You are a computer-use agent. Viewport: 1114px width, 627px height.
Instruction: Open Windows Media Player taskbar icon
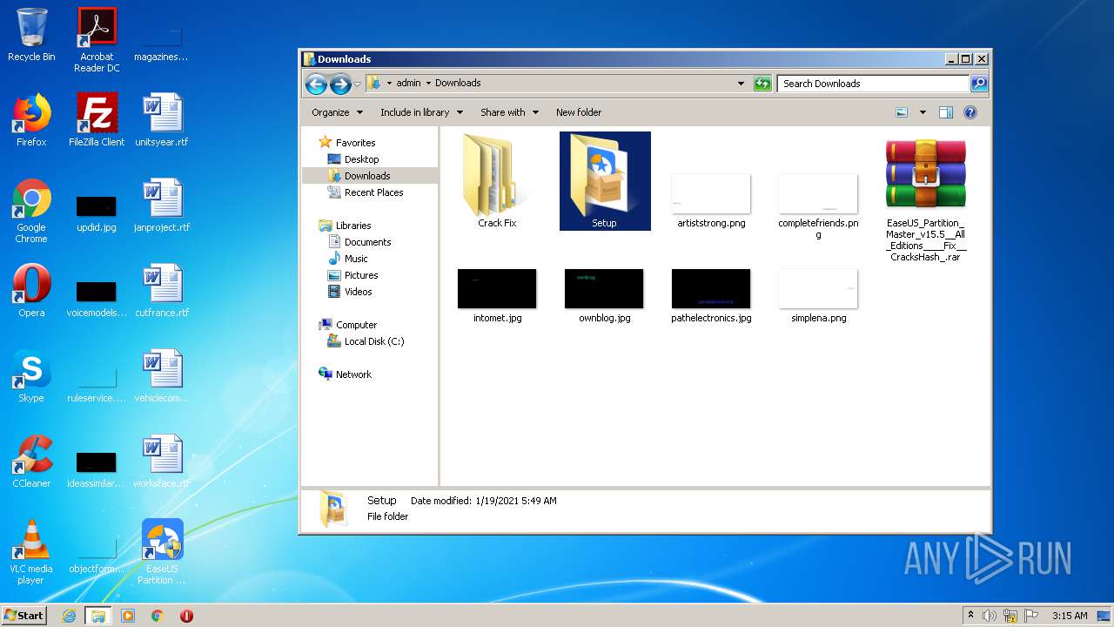point(128,616)
